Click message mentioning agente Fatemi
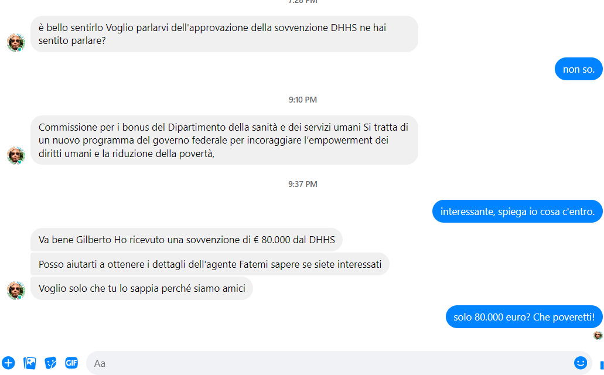This screenshot has width=604, height=375. [210, 264]
